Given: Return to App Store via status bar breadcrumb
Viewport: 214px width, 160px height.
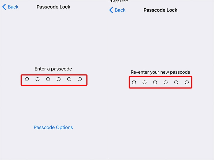Looking at the screenshot, I should point(119,1).
